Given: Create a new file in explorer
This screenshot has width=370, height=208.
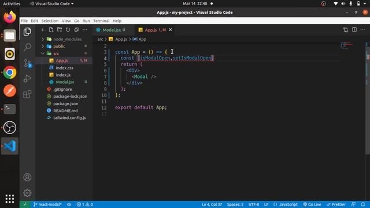Looking at the screenshot, I should tap(51, 29).
